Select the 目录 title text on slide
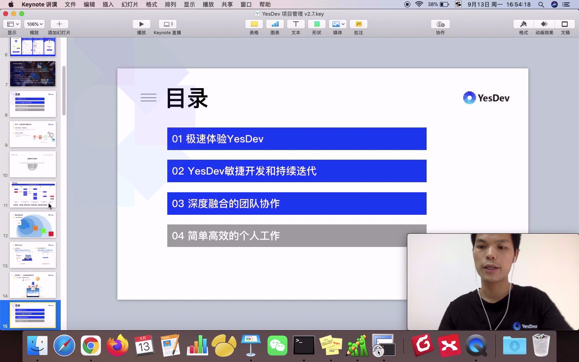This screenshot has height=362, width=579. [187, 98]
